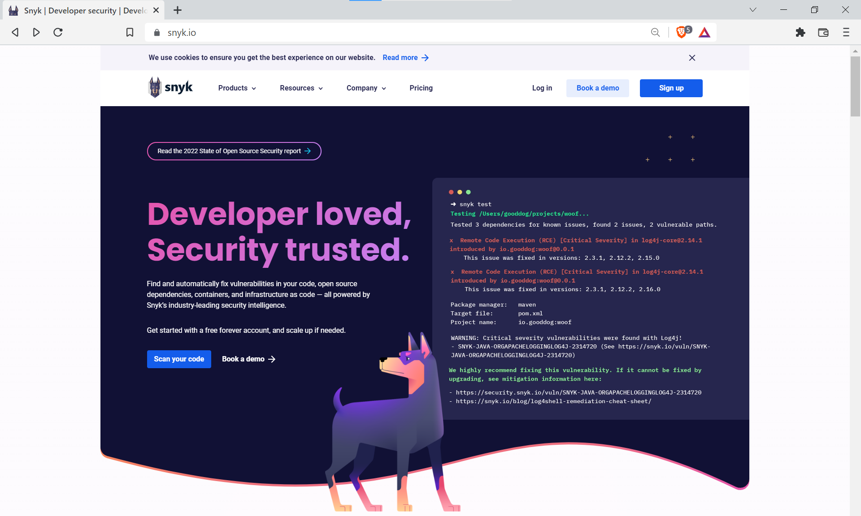Switch to the Snyk Developer security tab

[x=81, y=10]
